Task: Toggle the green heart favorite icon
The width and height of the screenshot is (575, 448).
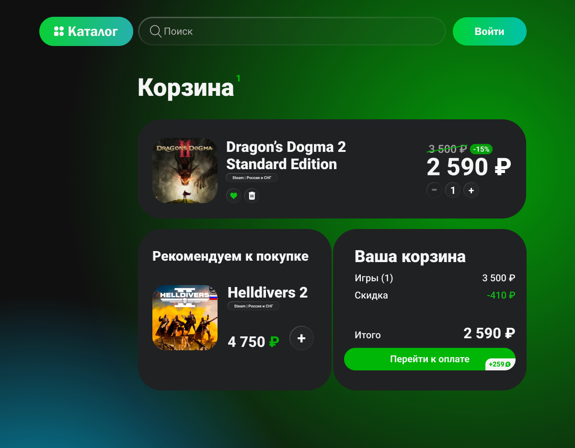Action: tap(233, 195)
